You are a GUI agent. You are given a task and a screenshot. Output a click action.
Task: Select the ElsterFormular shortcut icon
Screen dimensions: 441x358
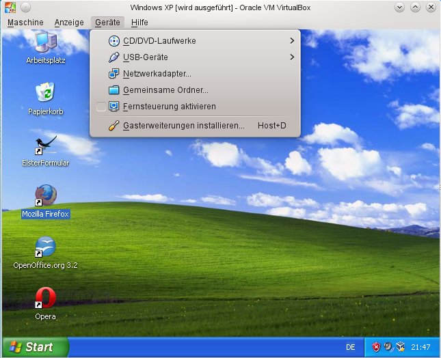tap(46, 146)
